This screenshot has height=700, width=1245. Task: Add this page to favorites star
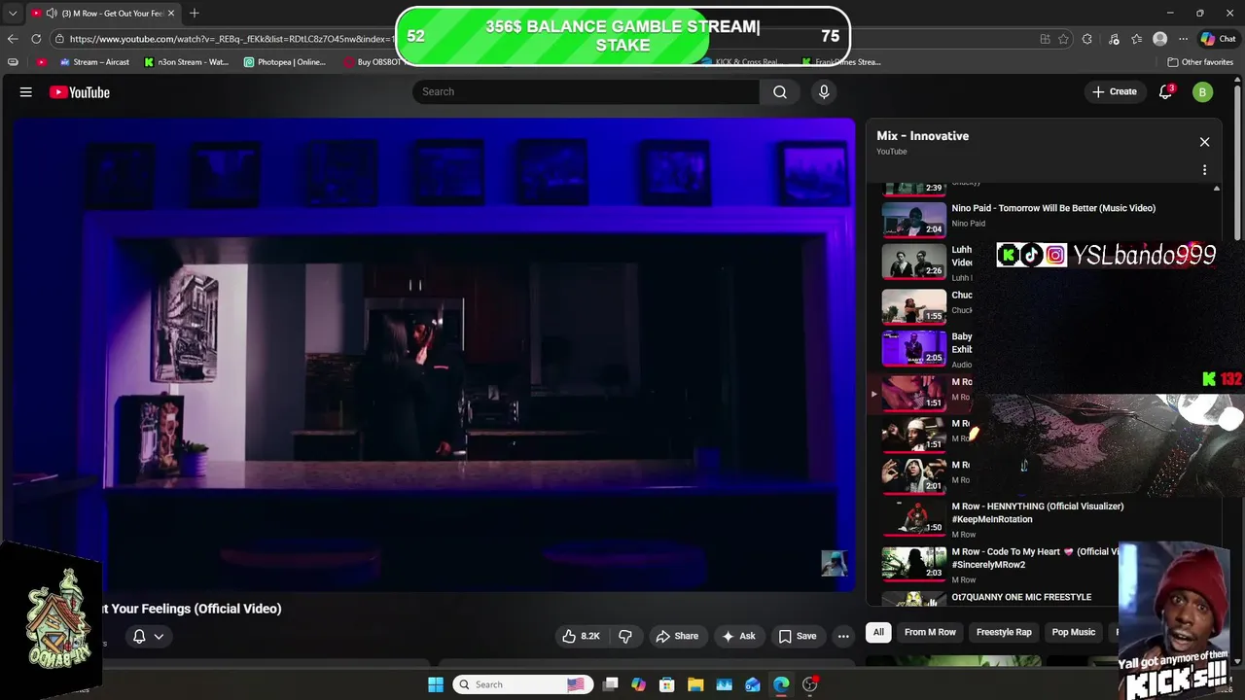[1063, 39]
